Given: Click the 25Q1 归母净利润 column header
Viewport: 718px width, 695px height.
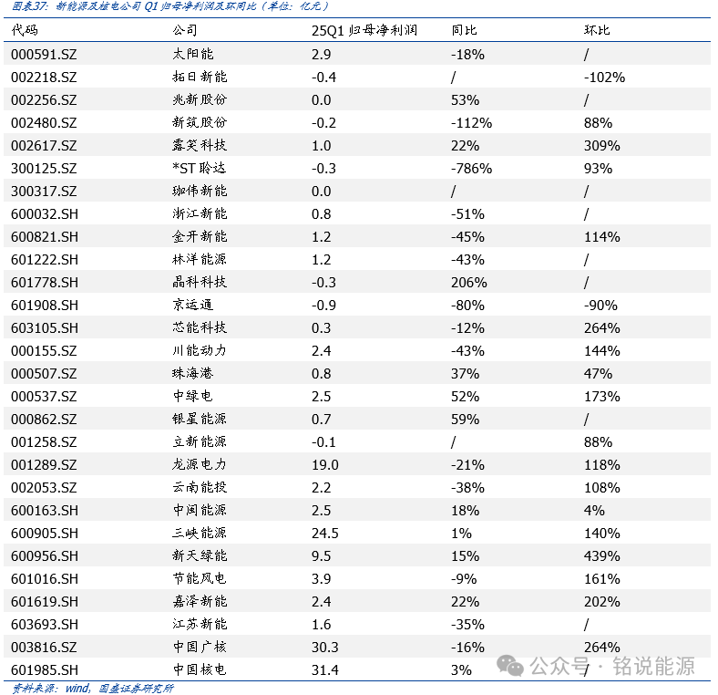Looking at the screenshot, I should 364,30.
